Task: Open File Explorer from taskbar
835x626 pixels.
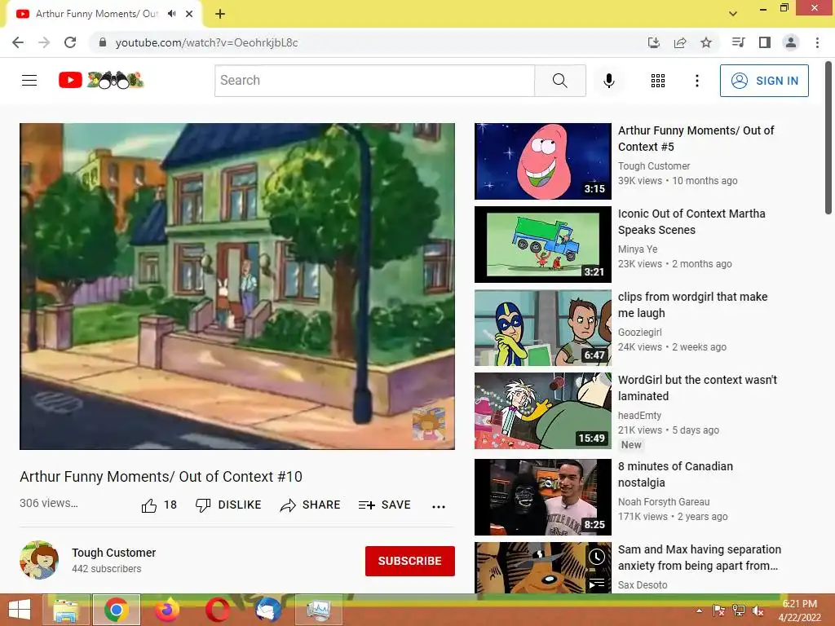Action: (x=66, y=610)
